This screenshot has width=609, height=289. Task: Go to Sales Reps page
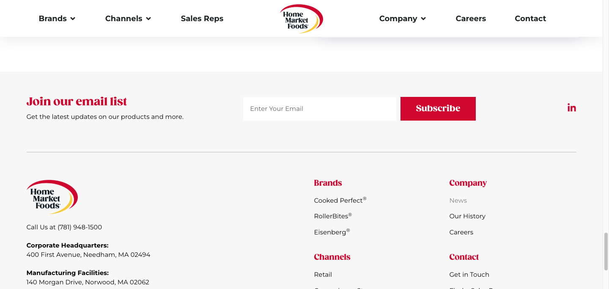[x=202, y=19]
